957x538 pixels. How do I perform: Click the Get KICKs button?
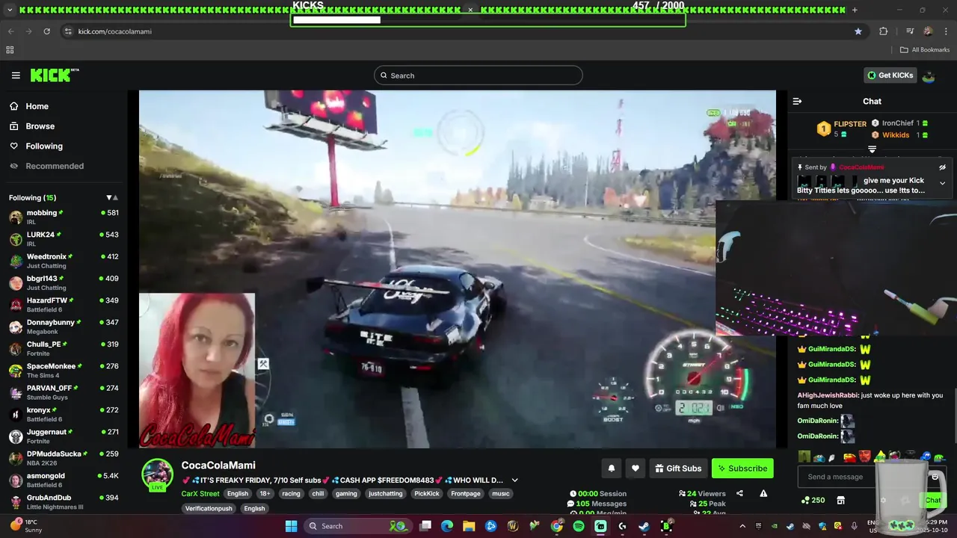tap(890, 75)
